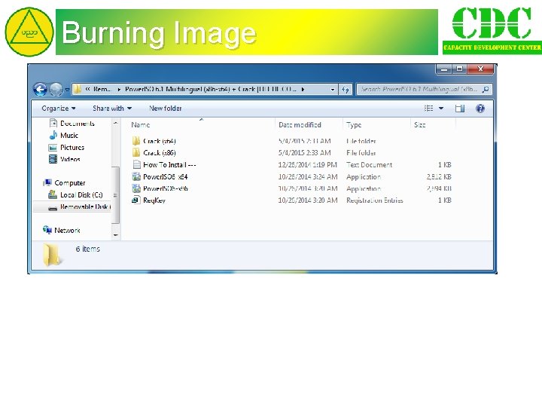This screenshot has width=542, height=407.
Task: Click 'Registration Entries' type cell
Action: click(375, 200)
